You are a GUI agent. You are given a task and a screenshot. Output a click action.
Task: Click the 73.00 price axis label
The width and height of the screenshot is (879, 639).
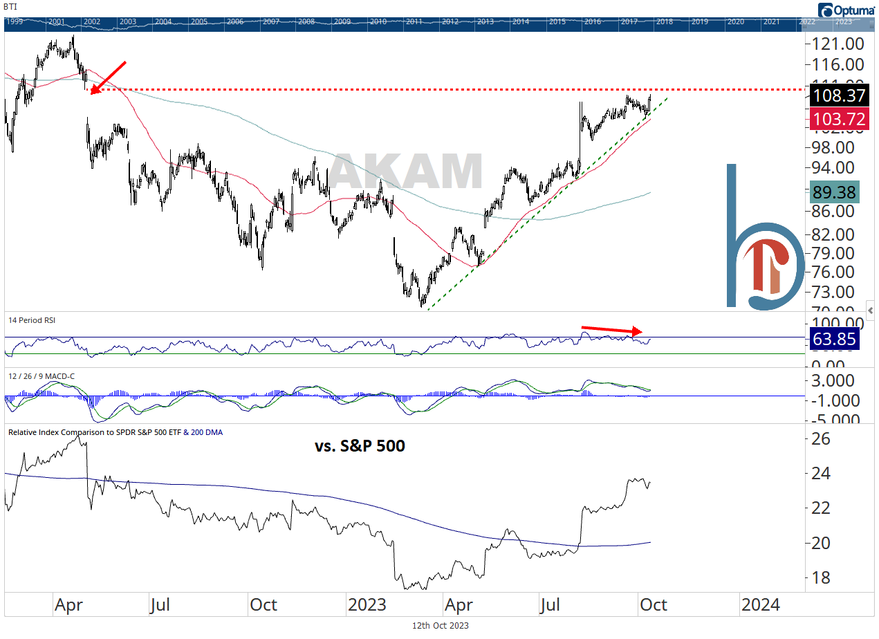(x=834, y=291)
